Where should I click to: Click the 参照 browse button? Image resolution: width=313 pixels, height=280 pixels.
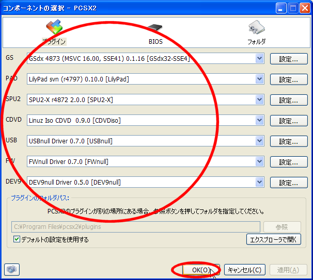tap(282, 227)
